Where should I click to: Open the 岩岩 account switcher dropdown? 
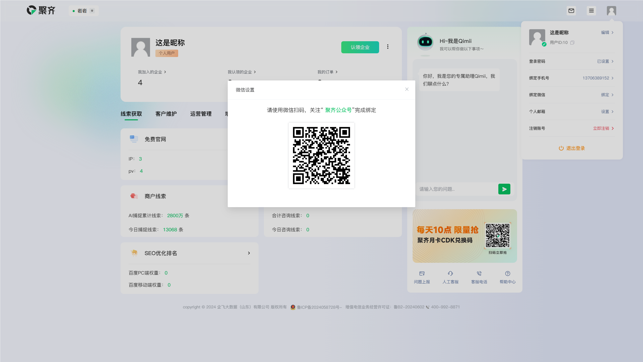(x=84, y=11)
